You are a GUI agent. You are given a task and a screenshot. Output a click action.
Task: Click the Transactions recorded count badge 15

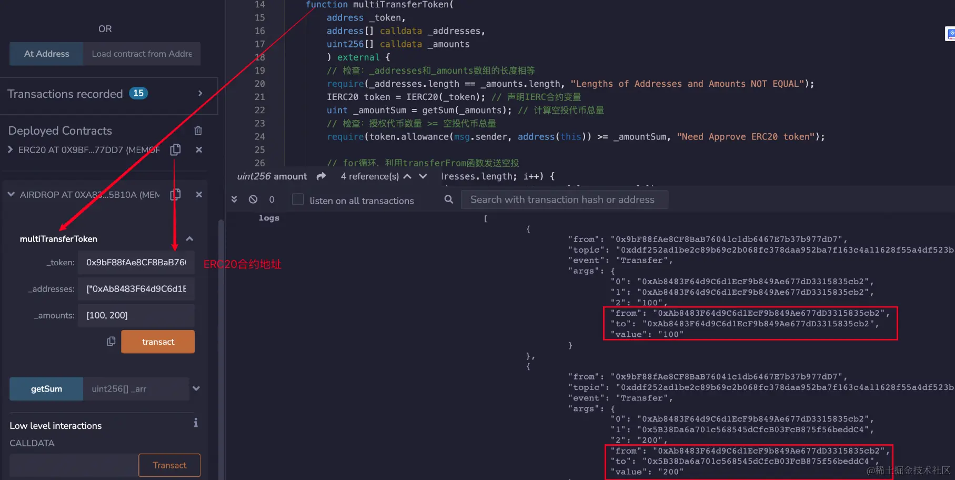pos(138,93)
